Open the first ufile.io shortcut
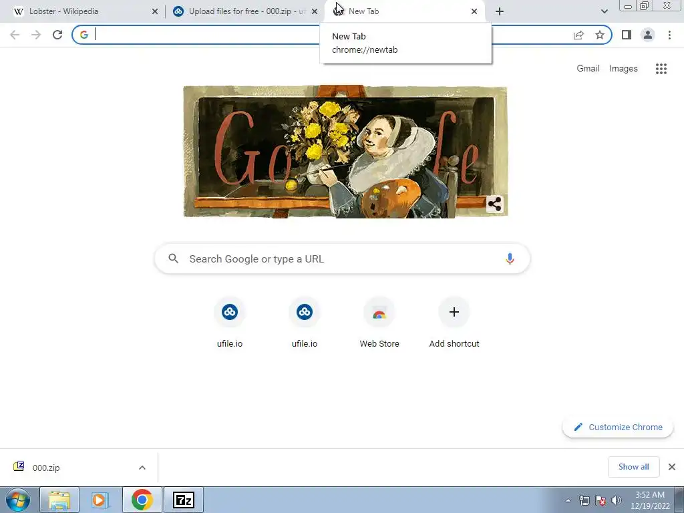The height and width of the screenshot is (513, 684). pos(230,323)
